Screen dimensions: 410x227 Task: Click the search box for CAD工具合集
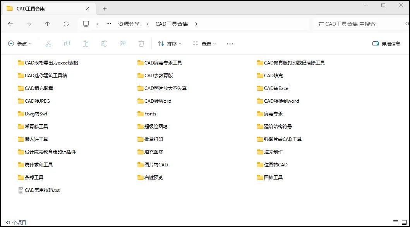[x=361, y=24]
